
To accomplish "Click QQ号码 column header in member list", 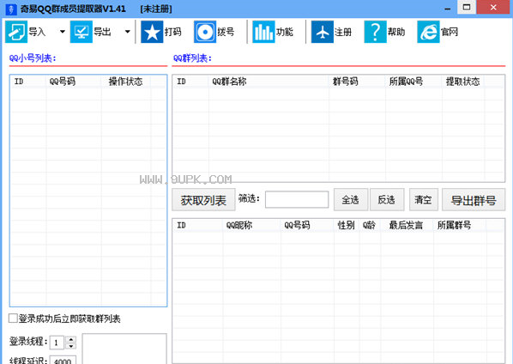I will pos(307,225).
